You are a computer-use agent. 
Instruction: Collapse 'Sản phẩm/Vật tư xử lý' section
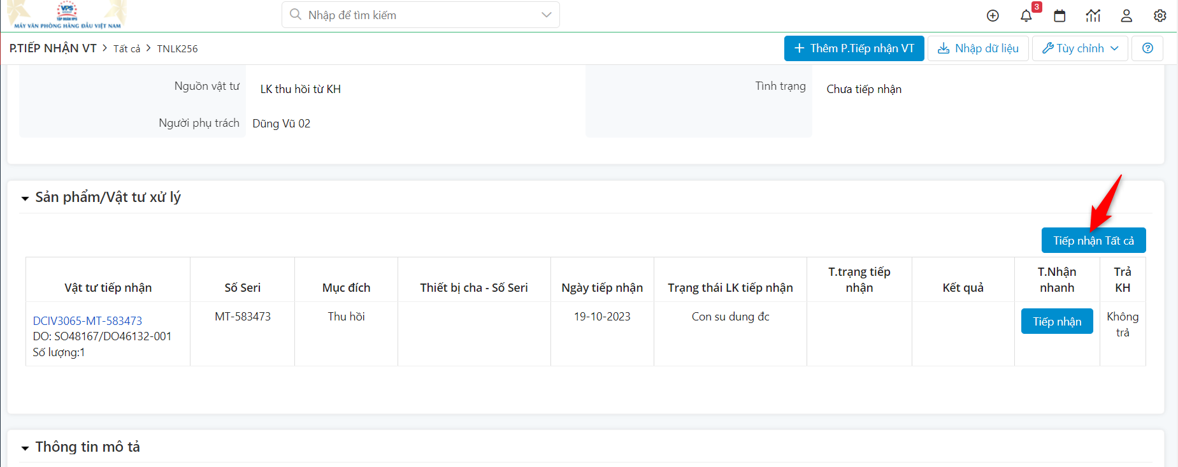(x=25, y=198)
